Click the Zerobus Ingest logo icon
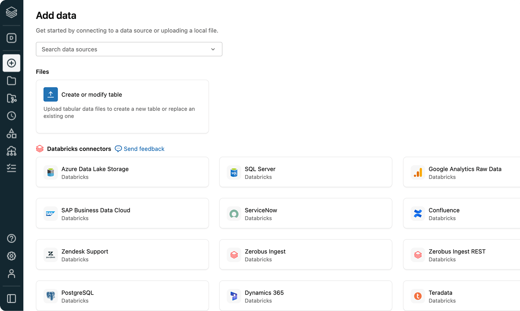Screen dimensions: 520x311 pos(234,255)
